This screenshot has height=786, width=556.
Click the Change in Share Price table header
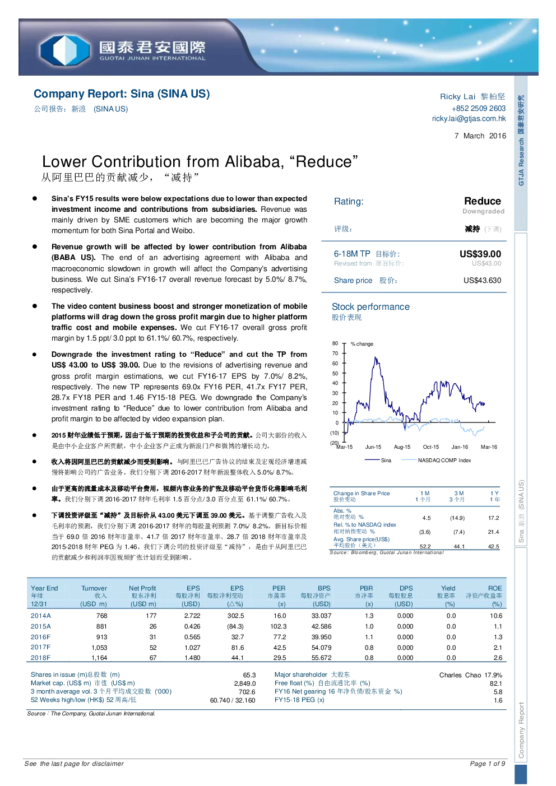click(x=362, y=494)
